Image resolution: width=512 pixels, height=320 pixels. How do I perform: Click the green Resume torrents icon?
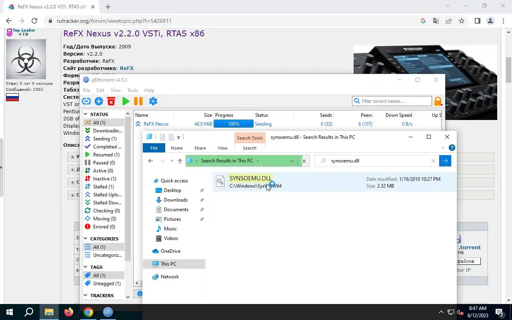tap(126, 101)
